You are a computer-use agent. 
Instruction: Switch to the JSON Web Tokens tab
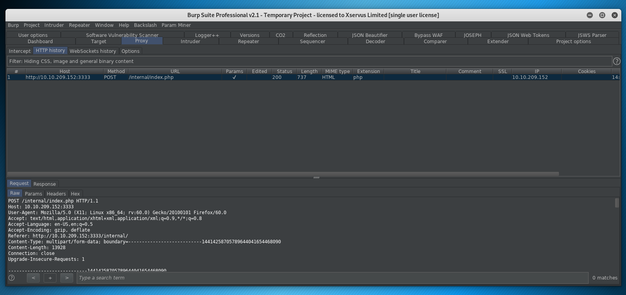[528, 35]
